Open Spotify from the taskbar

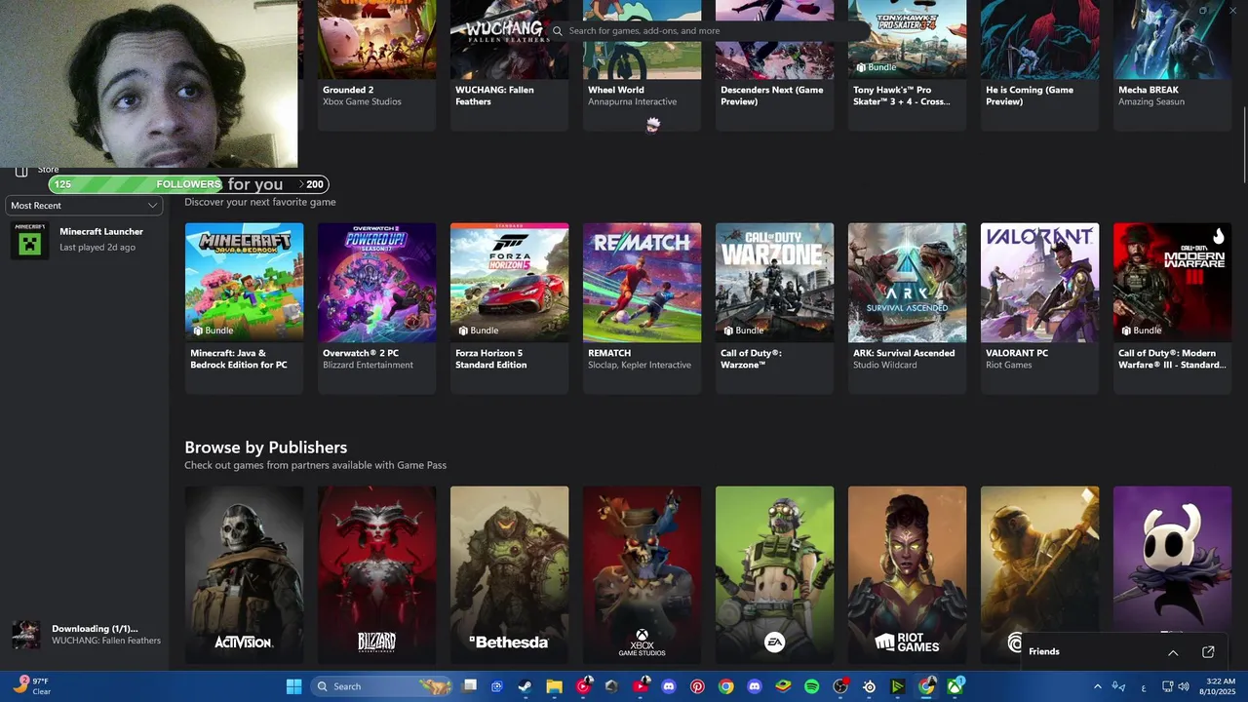(x=812, y=686)
